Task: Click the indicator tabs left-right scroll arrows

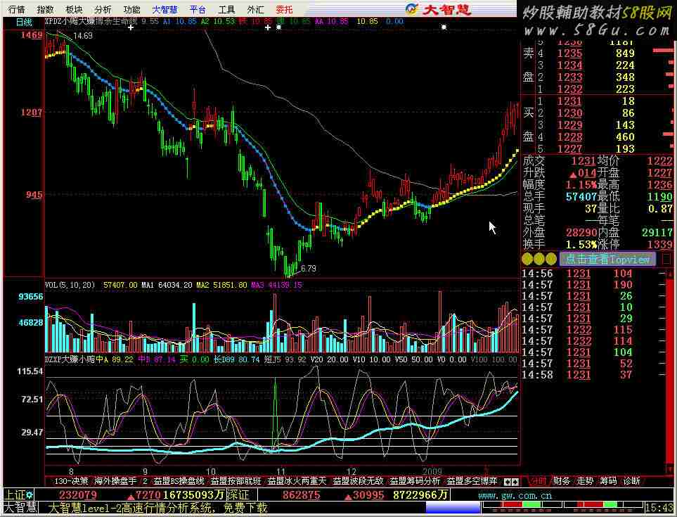Action: 511,481
